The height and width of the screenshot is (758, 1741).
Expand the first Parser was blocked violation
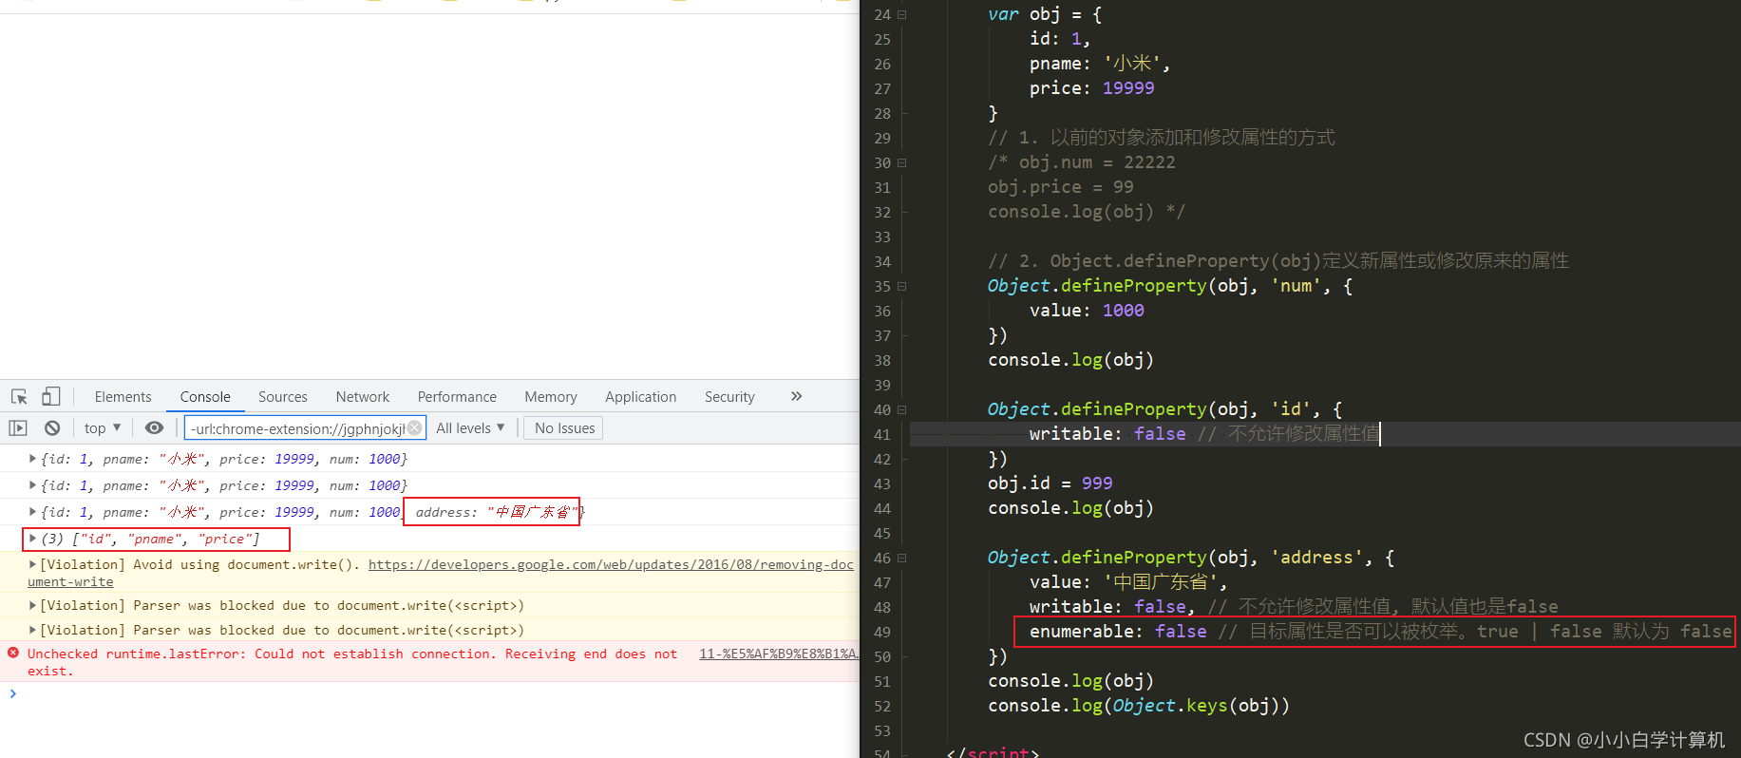pos(32,605)
